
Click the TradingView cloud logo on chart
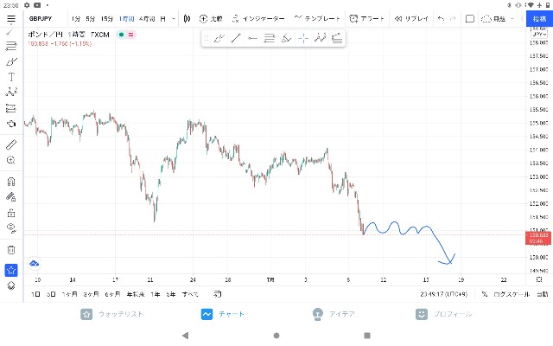click(x=35, y=263)
